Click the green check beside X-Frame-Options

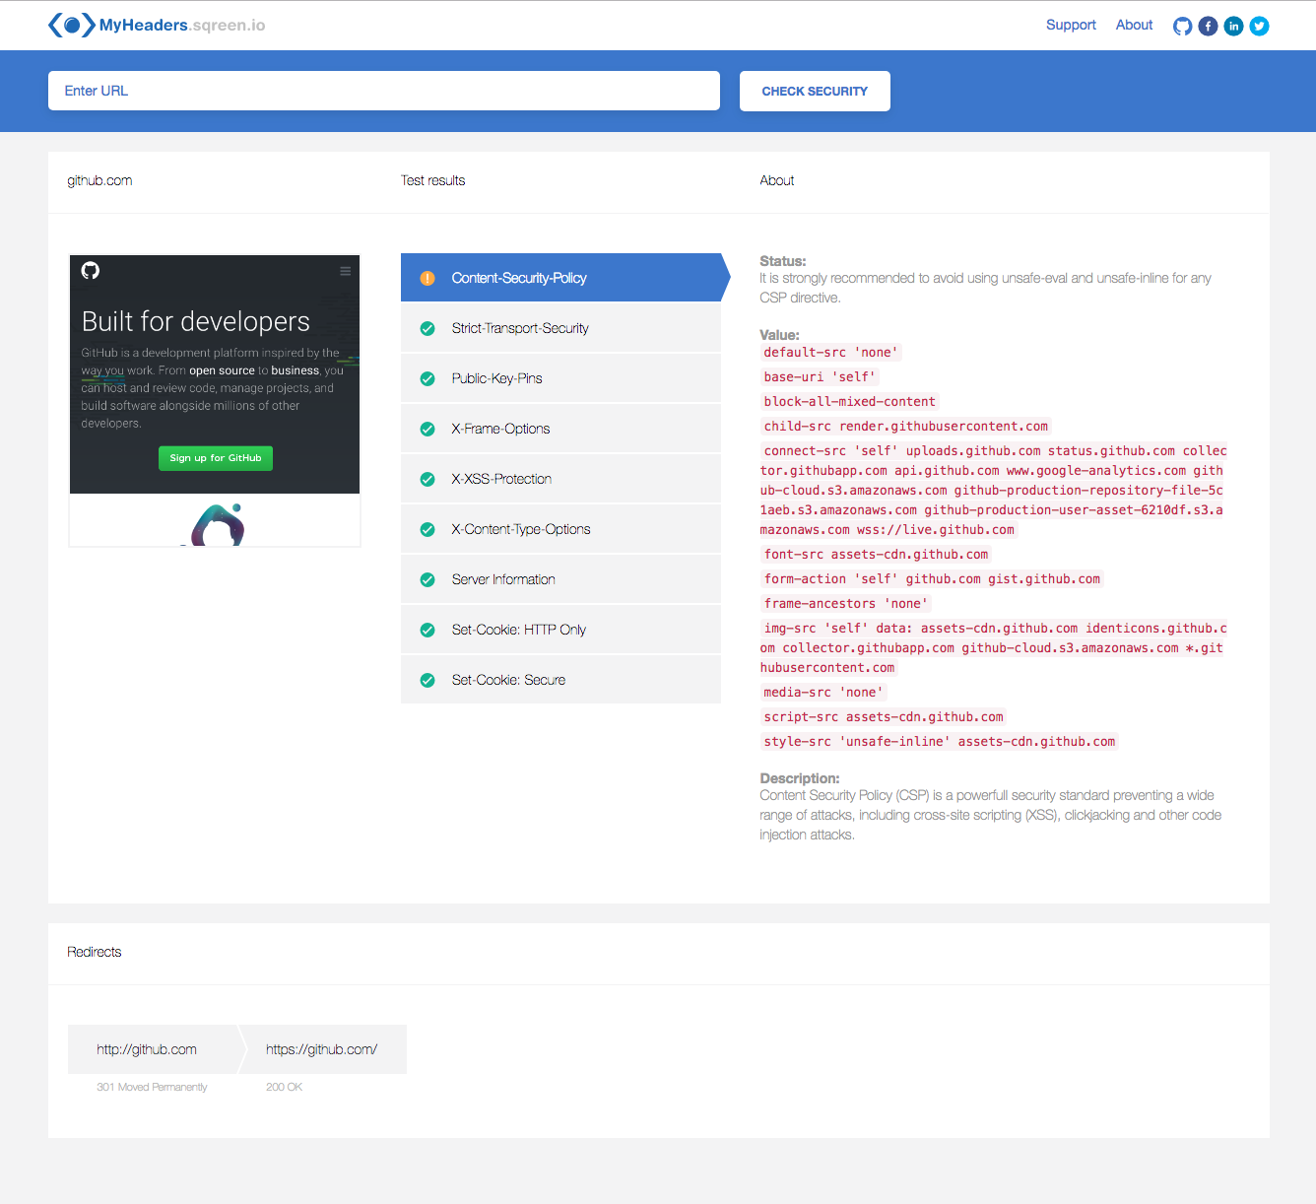coord(428,429)
